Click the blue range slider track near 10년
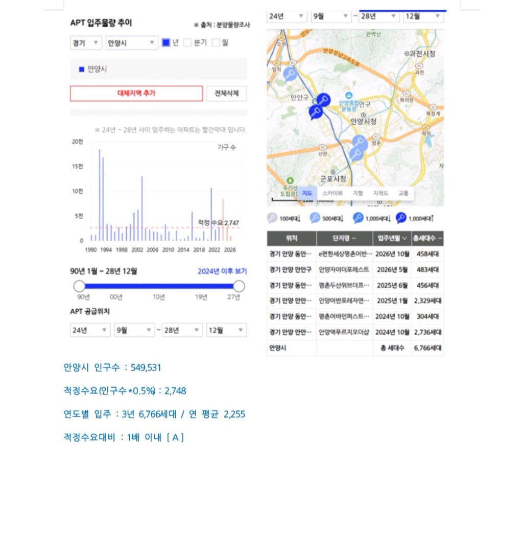 [159, 286]
